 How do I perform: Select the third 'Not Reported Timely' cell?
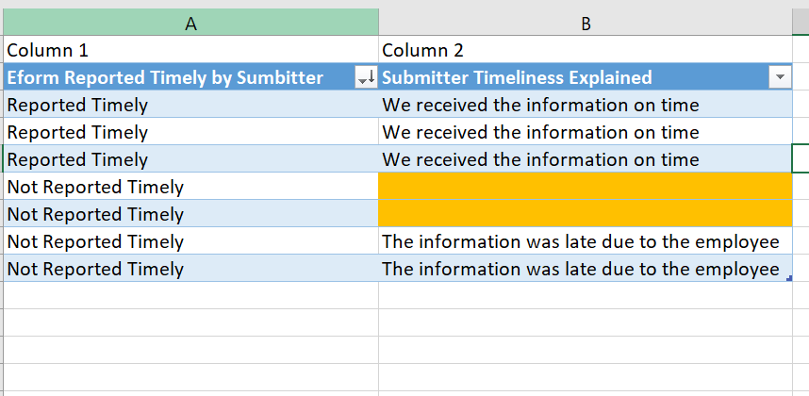click(x=190, y=241)
